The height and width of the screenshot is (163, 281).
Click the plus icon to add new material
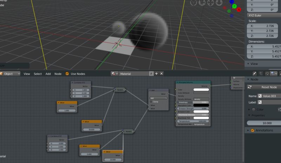tap(156, 74)
